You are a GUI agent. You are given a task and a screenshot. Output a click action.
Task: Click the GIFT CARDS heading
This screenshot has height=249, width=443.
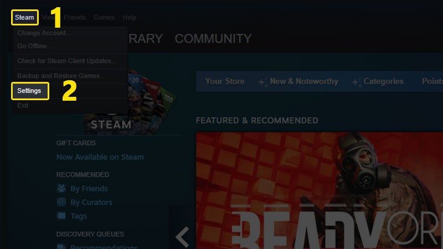[76, 143]
